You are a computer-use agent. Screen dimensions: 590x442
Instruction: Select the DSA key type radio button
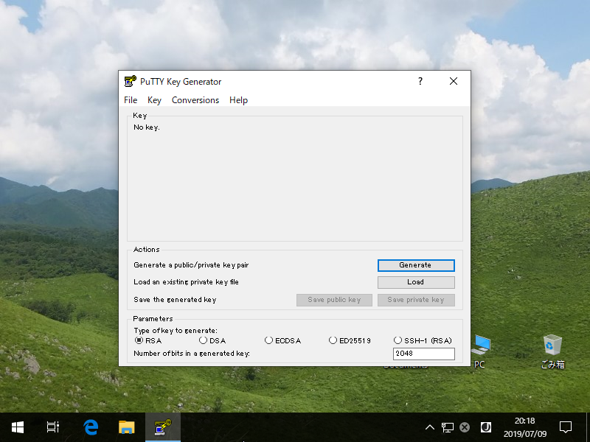coord(212,340)
